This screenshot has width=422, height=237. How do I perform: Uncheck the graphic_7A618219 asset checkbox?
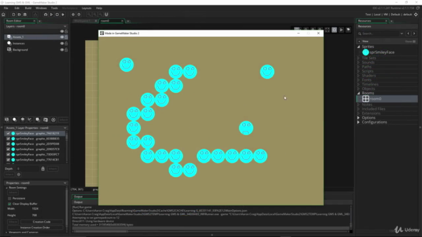point(8,133)
